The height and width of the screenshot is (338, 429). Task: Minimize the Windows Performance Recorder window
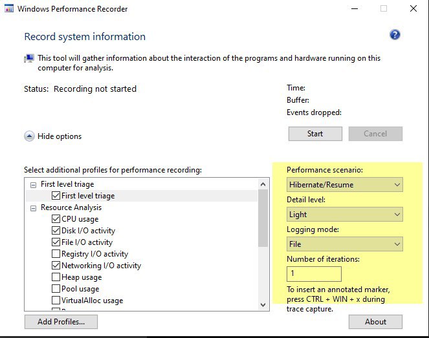pos(355,8)
